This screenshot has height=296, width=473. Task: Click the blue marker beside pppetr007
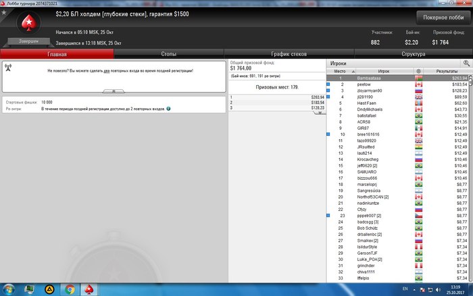point(328,216)
